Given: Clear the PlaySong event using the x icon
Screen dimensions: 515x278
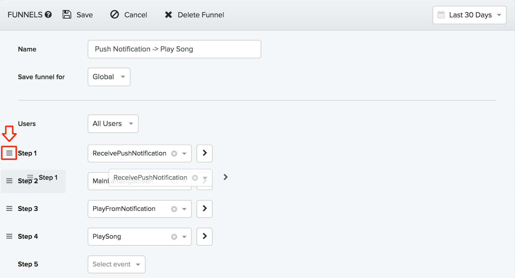Looking at the screenshot, I should tap(174, 237).
